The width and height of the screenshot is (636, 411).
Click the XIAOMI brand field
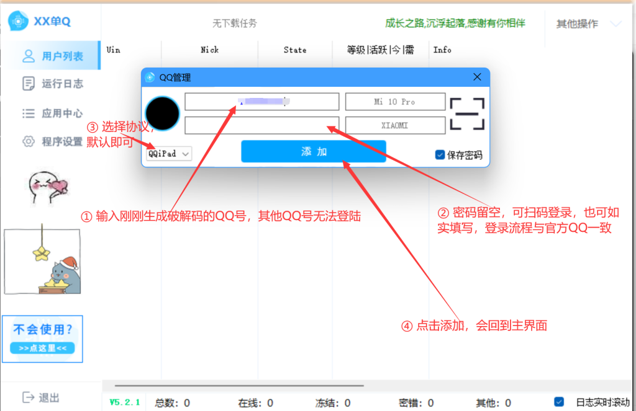[x=395, y=125]
